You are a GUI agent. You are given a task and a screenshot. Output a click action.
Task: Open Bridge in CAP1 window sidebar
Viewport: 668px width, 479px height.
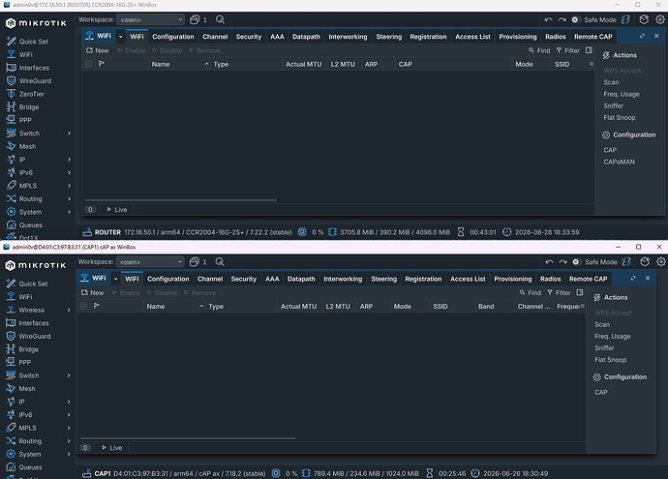tap(22, 349)
